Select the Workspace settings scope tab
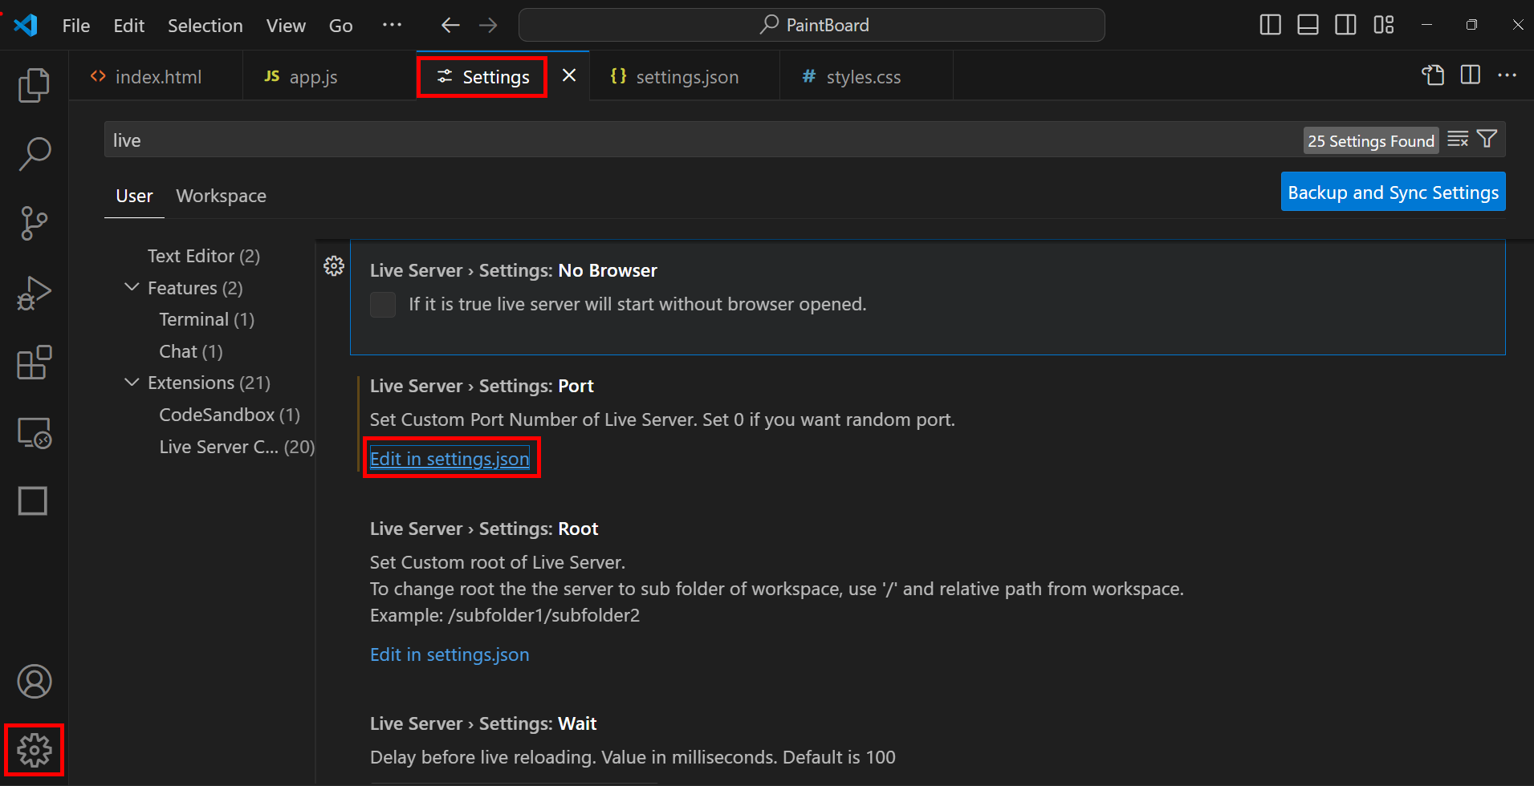The height and width of the screenshot is (786, 1534). (221, 196)
